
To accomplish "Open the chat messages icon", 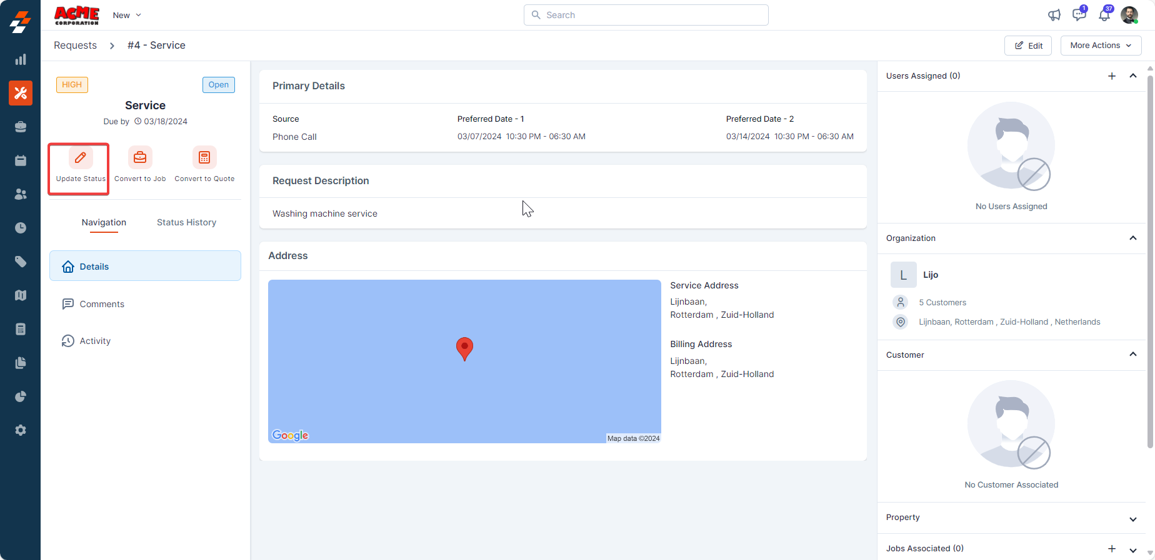I will pos(1079,15).
